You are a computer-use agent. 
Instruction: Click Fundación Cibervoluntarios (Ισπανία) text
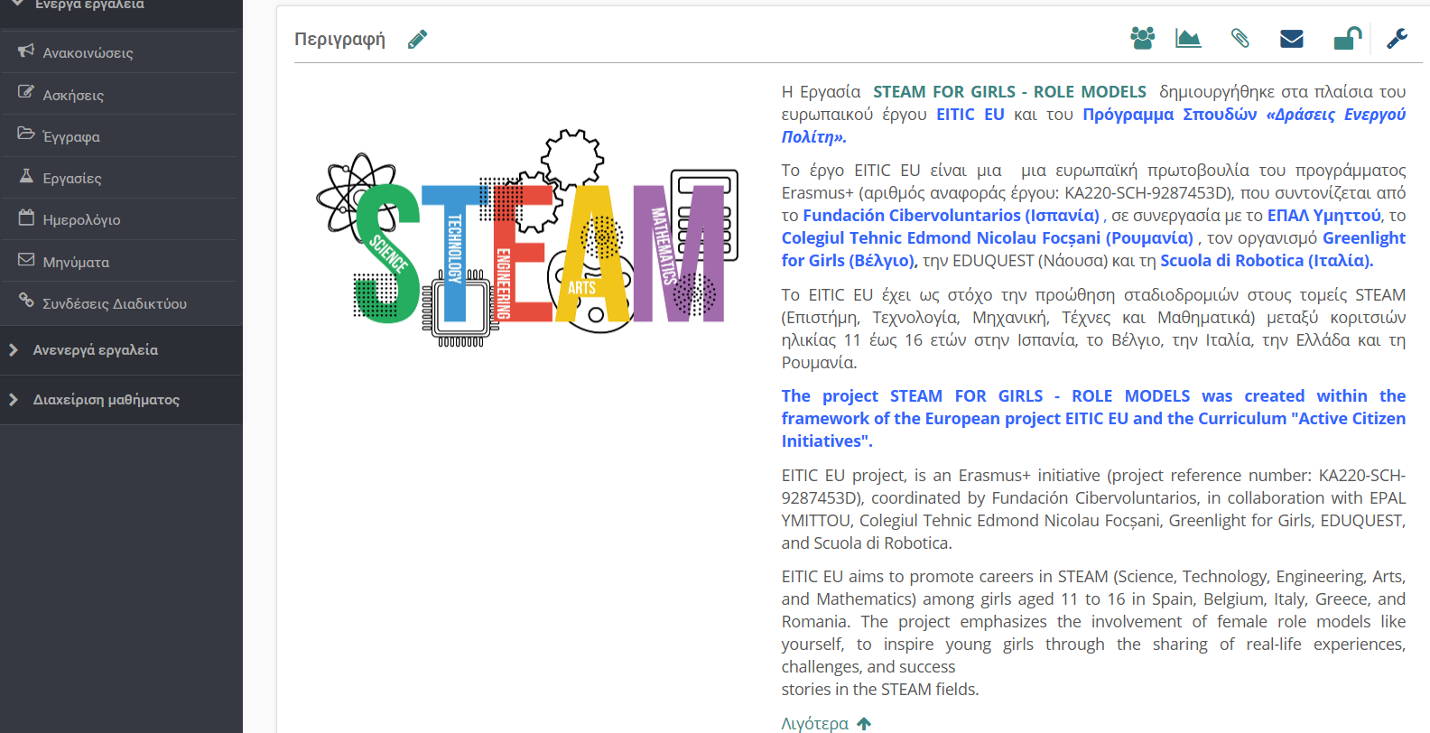[x=952, y=216]
